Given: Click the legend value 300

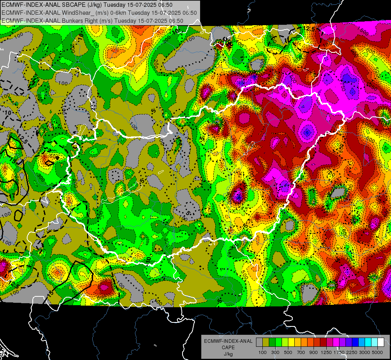Looking at the screenshot, I should (x=275, y=352).
